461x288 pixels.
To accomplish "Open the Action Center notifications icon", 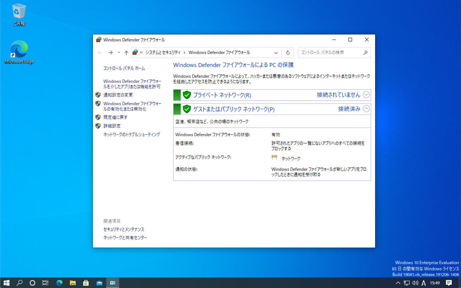I will point(449,283).
